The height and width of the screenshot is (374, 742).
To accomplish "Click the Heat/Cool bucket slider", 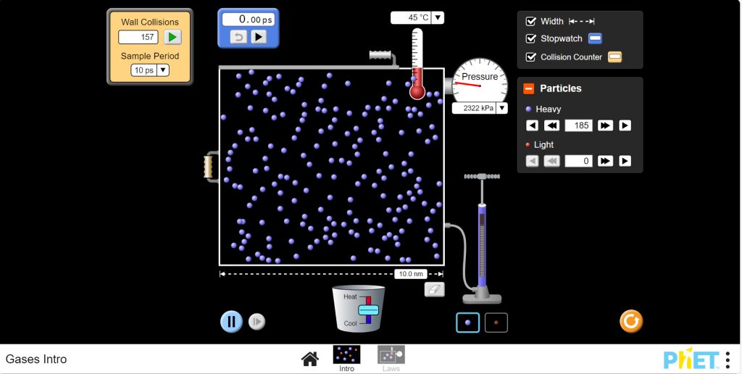I will [369, 309].
